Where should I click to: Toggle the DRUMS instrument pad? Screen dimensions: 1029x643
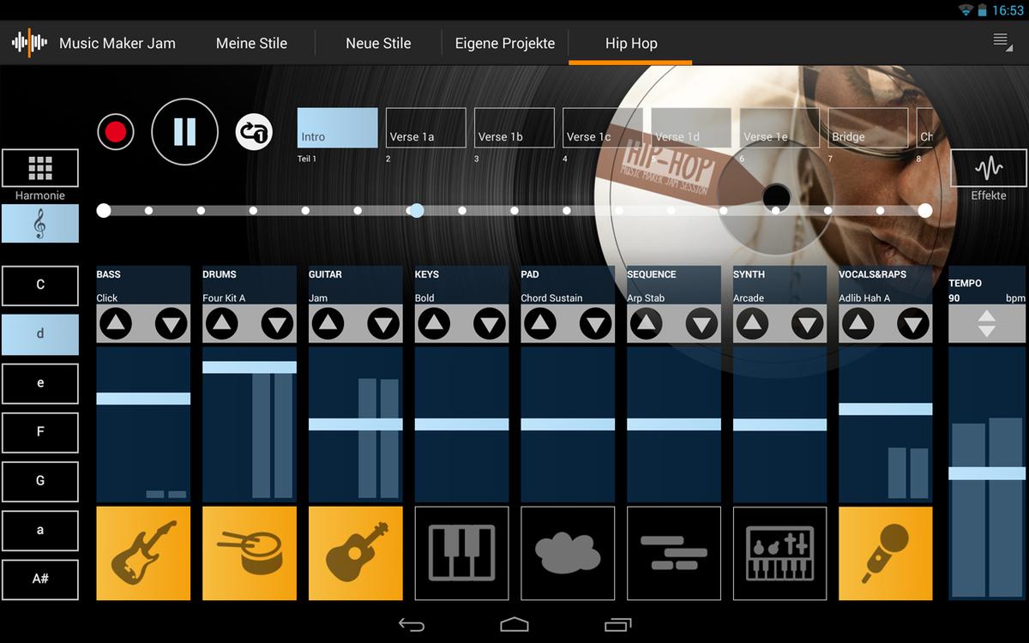(x=250, y=553)
